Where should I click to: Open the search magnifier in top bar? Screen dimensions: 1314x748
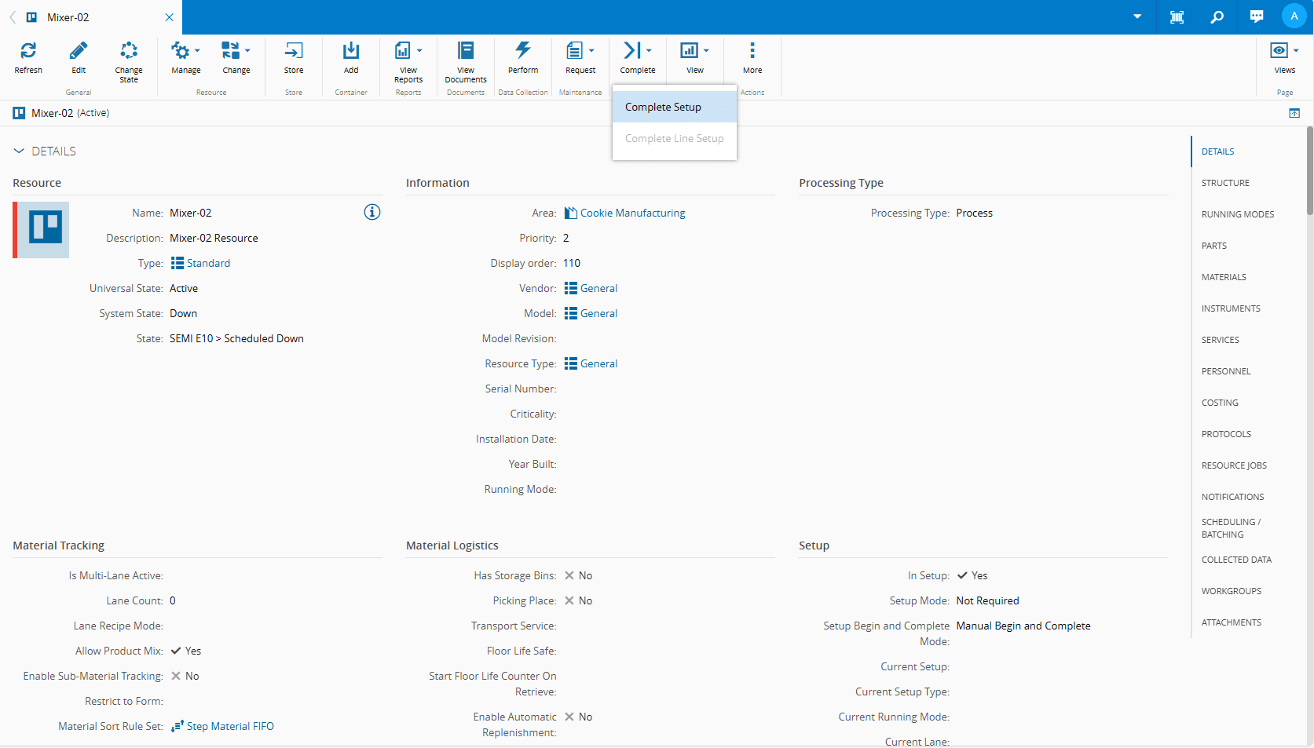(x=1217, y=16)
